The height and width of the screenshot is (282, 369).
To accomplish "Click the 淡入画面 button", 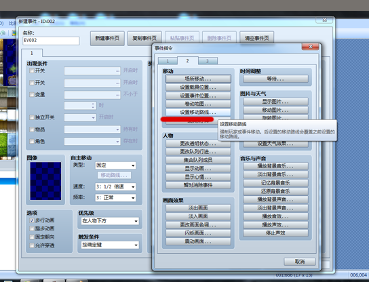I will pos(198,216).
